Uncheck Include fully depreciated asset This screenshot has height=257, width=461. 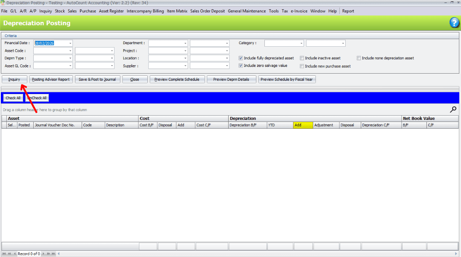pyautogui.click(x=241, y=58)
